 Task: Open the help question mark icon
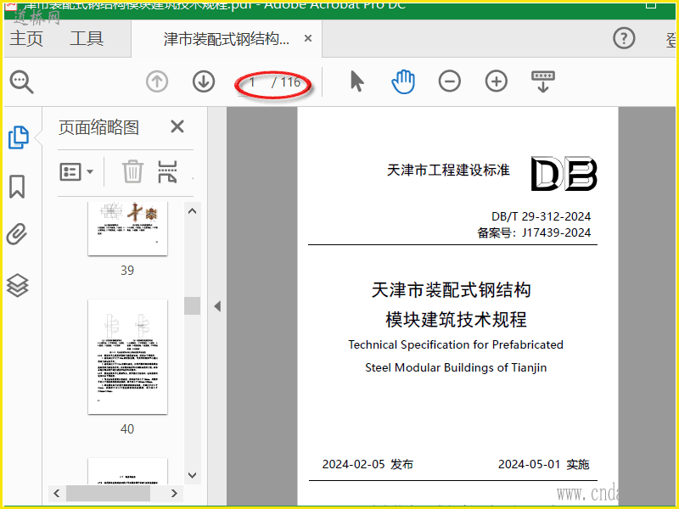pyautogui.click(x=624, y=38)
